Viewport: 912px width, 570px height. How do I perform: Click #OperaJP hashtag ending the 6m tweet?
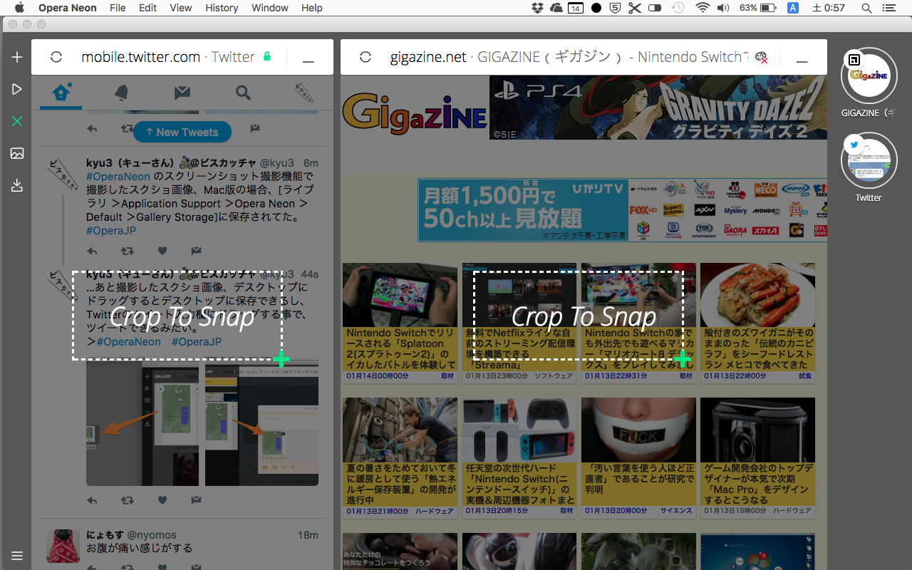[111, 230]
